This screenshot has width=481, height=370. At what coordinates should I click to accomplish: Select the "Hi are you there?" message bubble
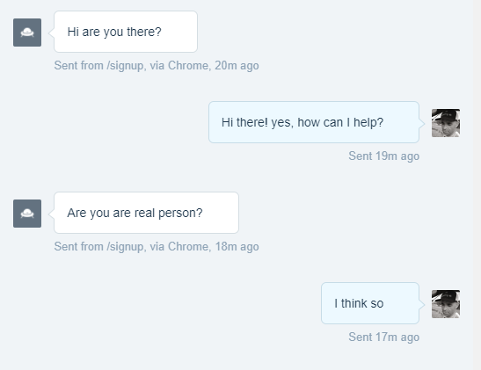[x=126, y=32]
